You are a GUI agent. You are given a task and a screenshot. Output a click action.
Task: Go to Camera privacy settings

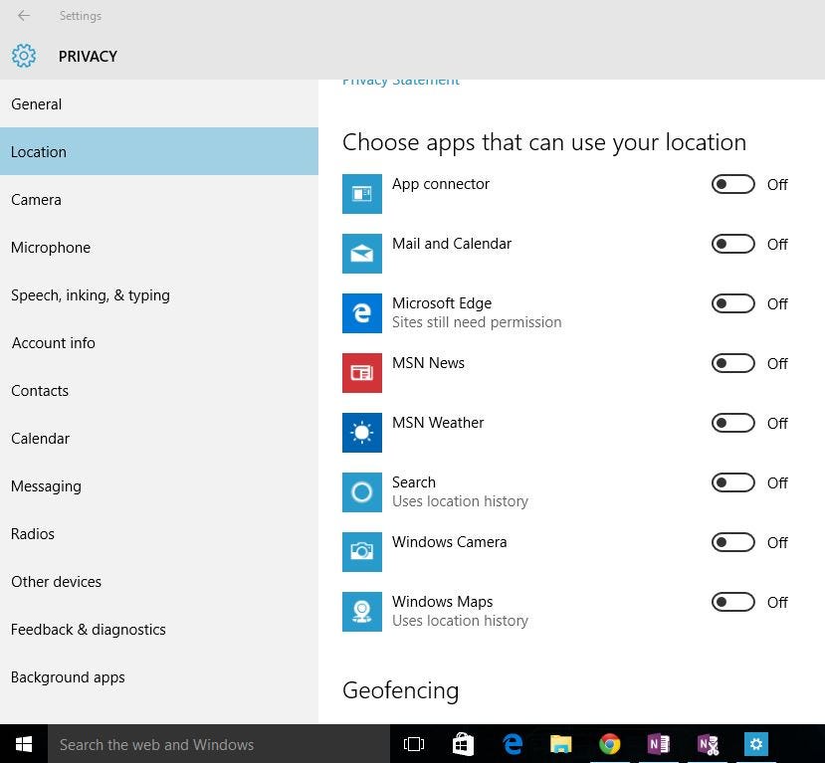(x=159, y=199)
